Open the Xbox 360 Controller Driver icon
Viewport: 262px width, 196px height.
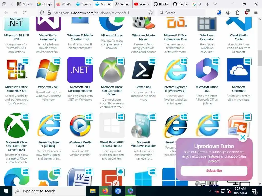point(112,70)
